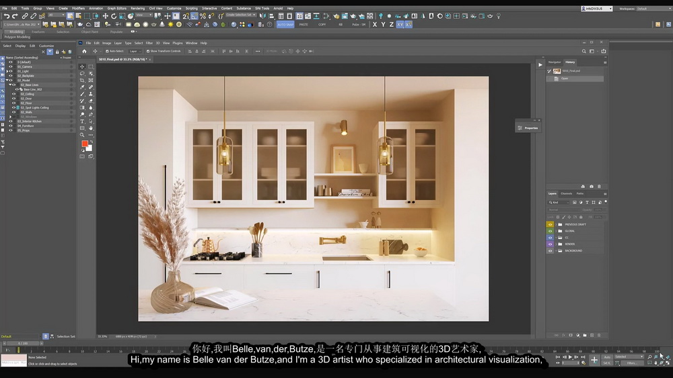Click the 3ds Max Redo arrow
This screenshot has height=378, width=673.
coord(15,16)
